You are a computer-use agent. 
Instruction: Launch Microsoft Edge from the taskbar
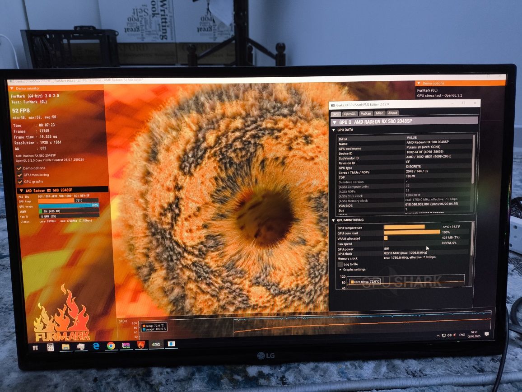(x=96, y=346)
